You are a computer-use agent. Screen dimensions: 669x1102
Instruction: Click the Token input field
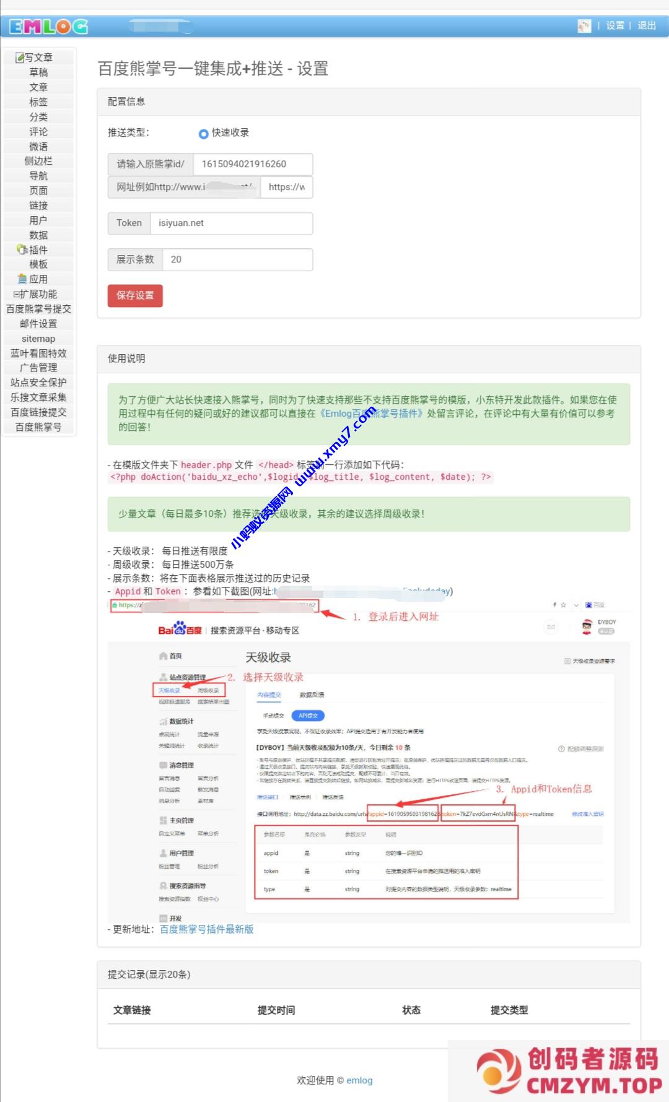[231, 223]
